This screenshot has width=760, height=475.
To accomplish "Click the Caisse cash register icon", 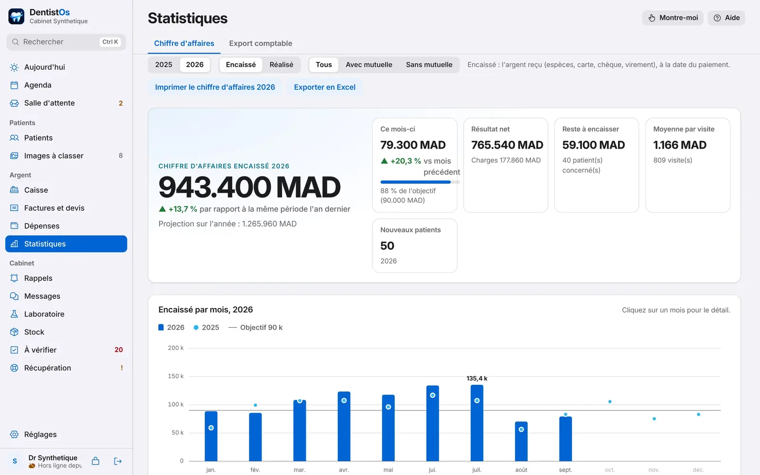I will point(14,190).
